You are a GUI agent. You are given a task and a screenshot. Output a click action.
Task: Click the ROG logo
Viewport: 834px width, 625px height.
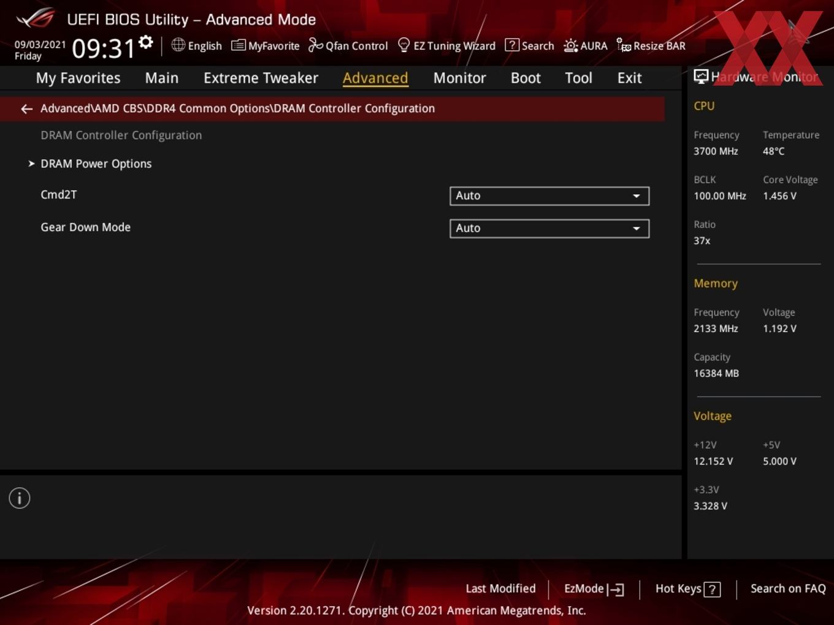pyautogui.click(x=36, y=18)
